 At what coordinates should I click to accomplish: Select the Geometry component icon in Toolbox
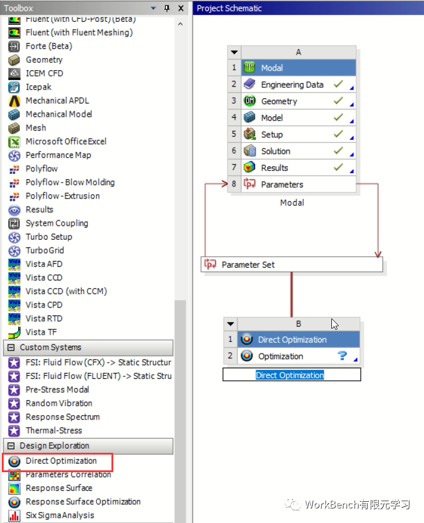click(x=14, y=60)
